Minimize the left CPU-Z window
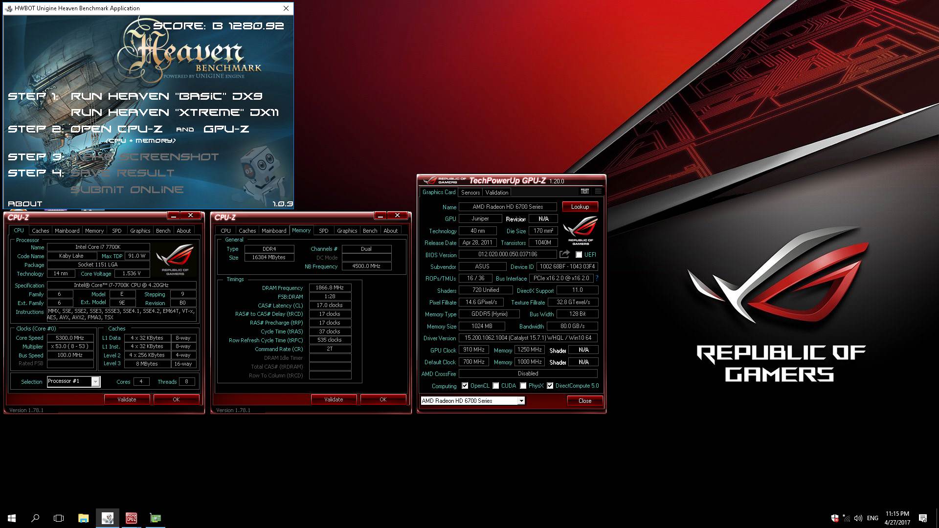This screenshot has width=939, height=528. click(174, 215)
